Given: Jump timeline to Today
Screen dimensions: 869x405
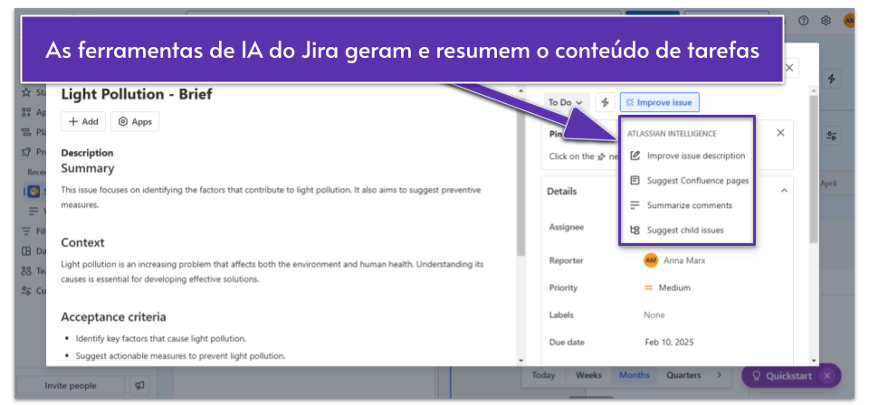Looking at the screenshot, I should 543,375.
